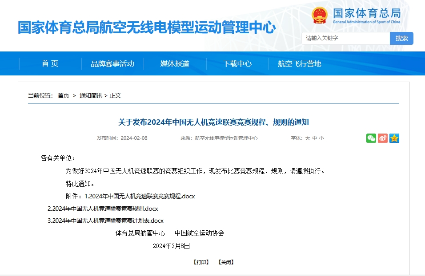Set font size to 大 (large)
This screenshot has height=276, width=425.
click(x=307, y=138)
